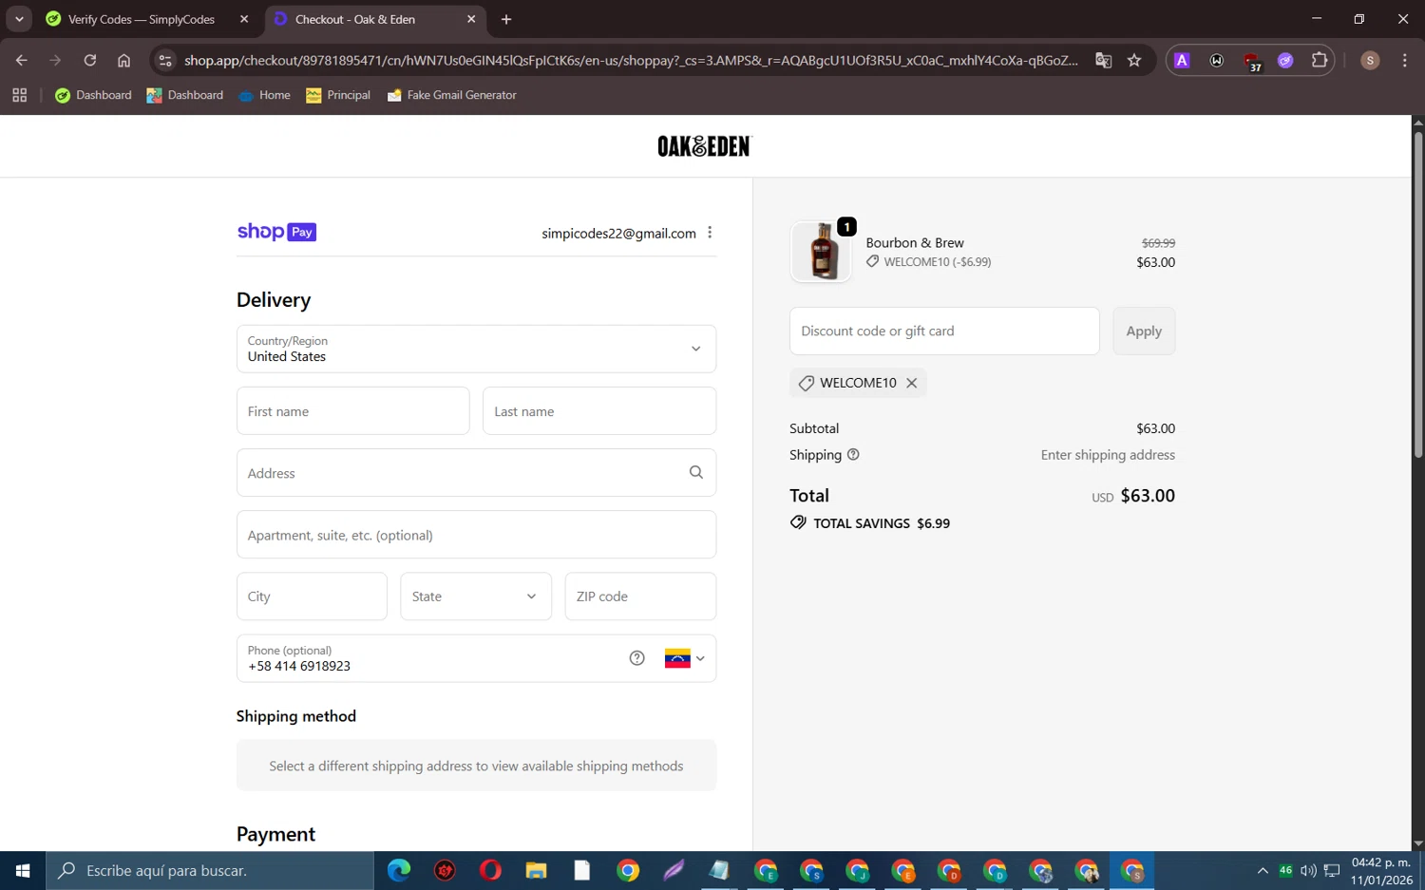Click the City field
Viewport: 1425px width, 890px height.
coord(312,596)
